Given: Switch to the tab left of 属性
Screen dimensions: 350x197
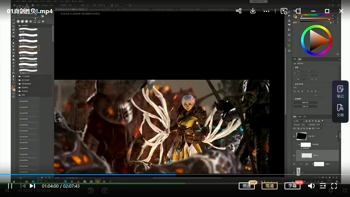Looking at the screenshot, I should pos(295,59).
